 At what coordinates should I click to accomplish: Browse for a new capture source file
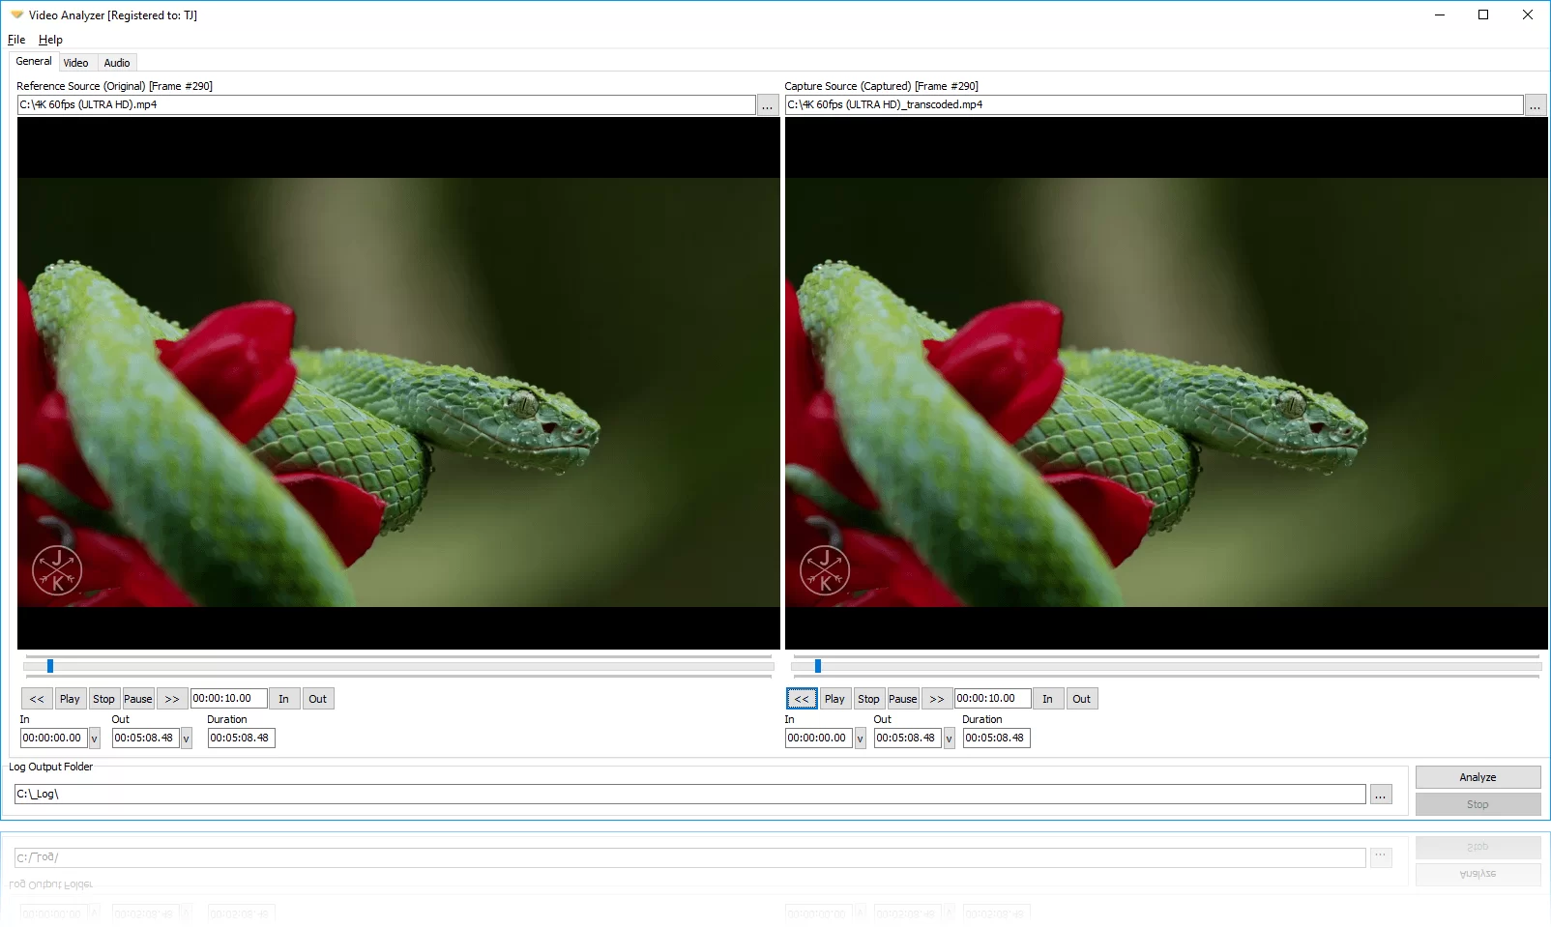click(x=1536, y=104)
